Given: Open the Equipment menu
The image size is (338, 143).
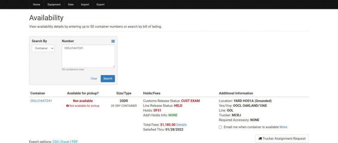Looking at the screenshot, I should click(54, 5).
